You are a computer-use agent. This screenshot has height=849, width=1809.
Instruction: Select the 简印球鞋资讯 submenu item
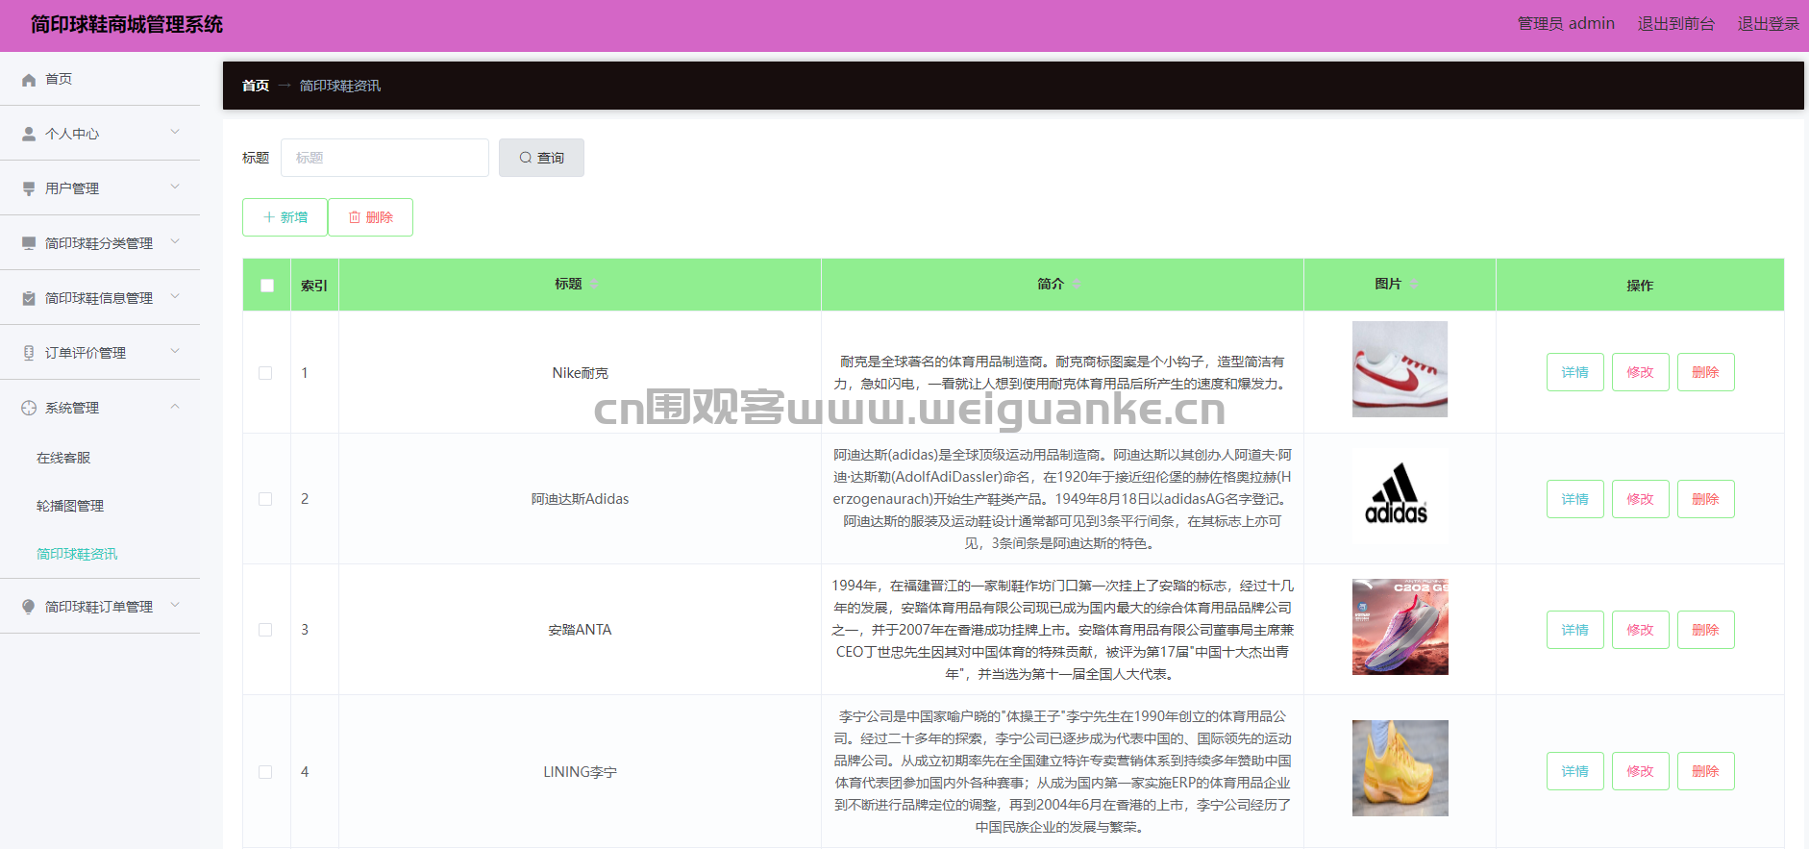100,554
